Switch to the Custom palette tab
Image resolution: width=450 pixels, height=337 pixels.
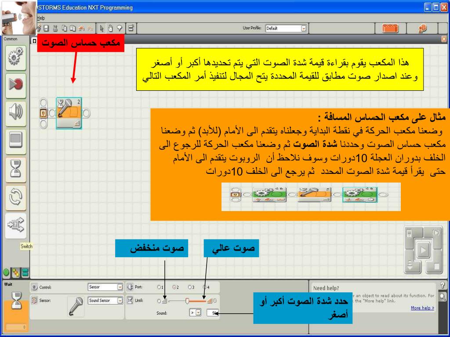point(25,273)
